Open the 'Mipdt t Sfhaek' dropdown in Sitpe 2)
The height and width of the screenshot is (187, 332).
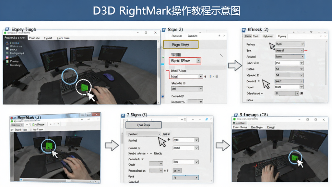point(185,61)
